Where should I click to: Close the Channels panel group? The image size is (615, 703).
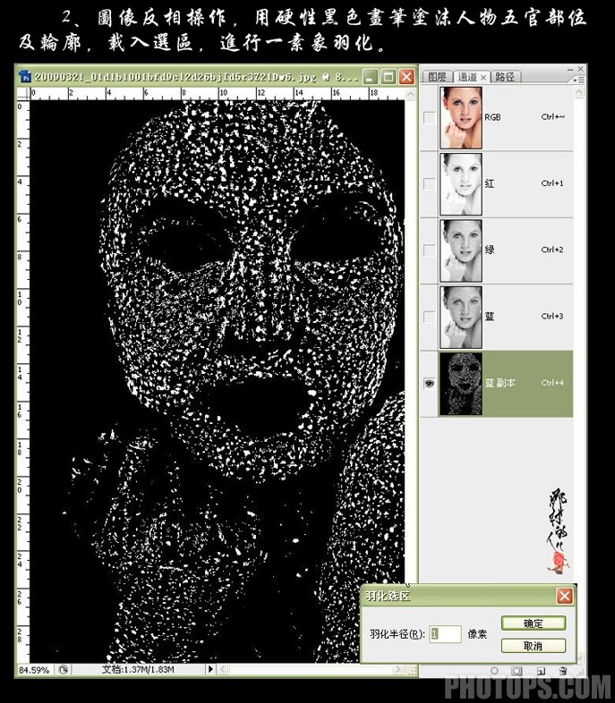tap(580, 69)
